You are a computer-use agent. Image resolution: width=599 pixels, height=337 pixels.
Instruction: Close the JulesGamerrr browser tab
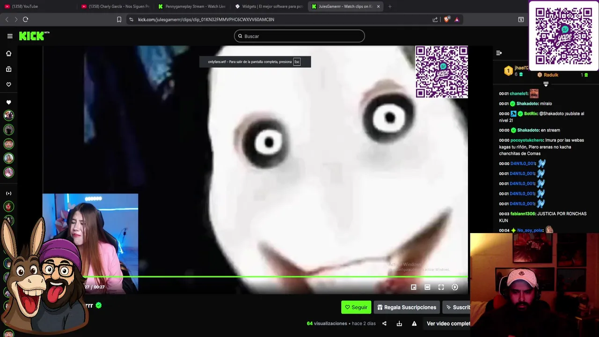[378, 7]
